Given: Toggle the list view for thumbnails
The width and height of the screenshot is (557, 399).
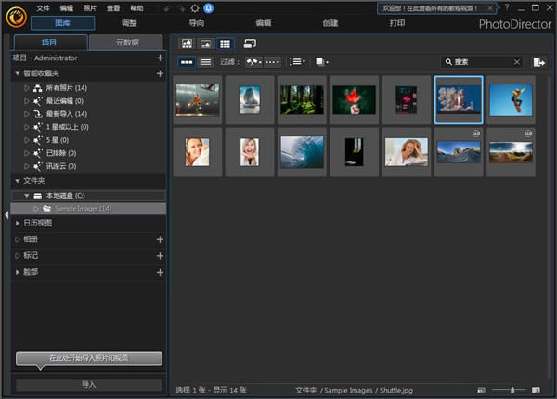Looking at the screenshot, I should tap(205, 62).
